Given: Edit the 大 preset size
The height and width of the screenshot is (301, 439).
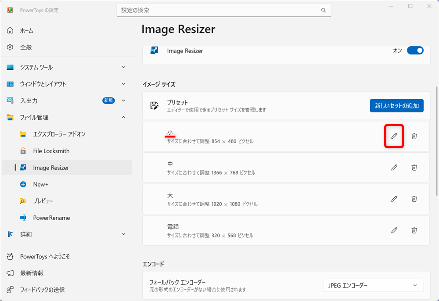Looking at the screenshot, I should [x=394, y=199].
